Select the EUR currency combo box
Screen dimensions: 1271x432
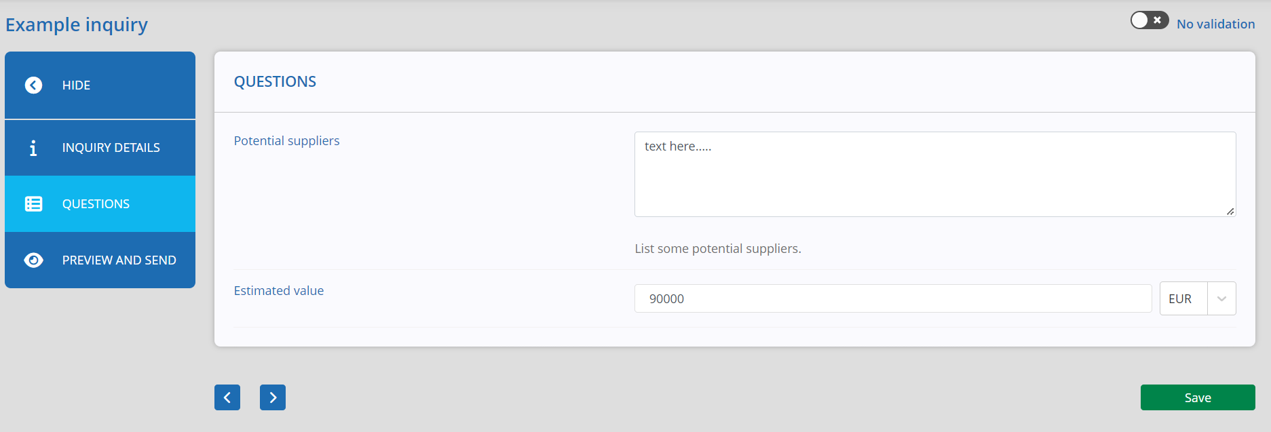(x=1198, y=299)
